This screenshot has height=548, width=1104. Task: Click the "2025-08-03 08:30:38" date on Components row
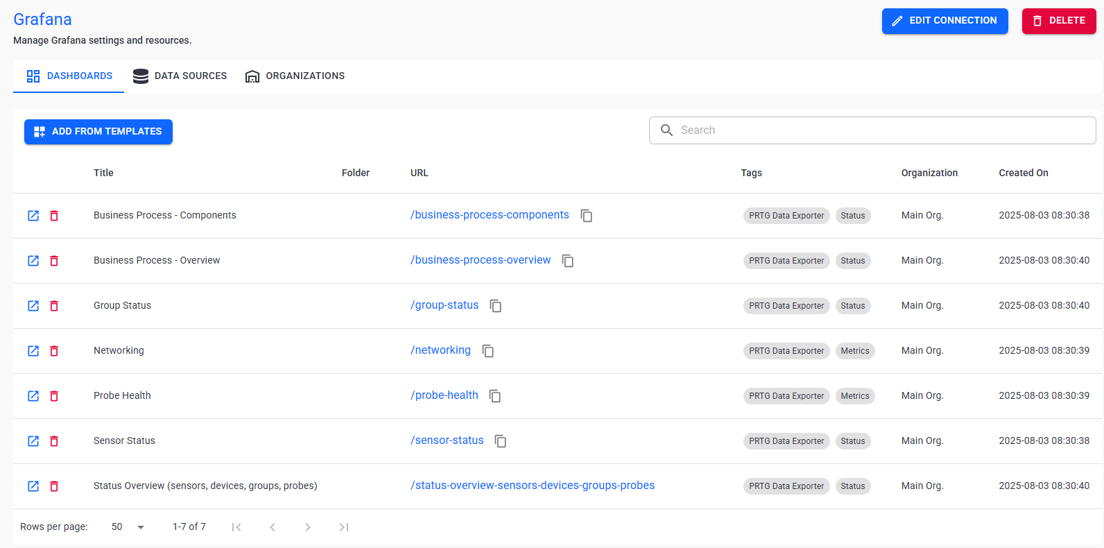coord(1044,215)
